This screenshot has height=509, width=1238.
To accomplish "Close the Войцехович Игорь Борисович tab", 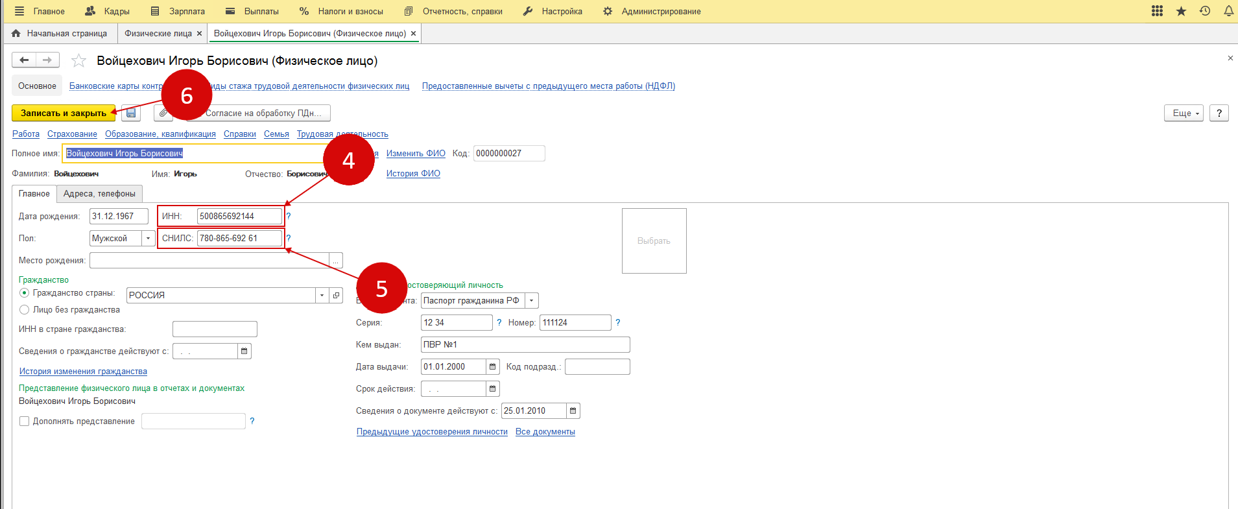I will [x=413, y=33].
